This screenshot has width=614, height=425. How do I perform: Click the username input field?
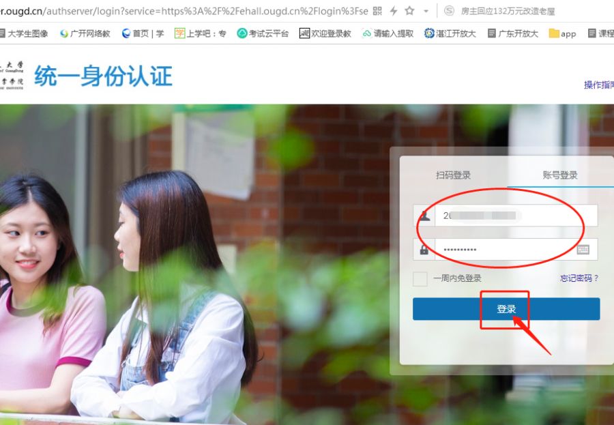(515, 216)
